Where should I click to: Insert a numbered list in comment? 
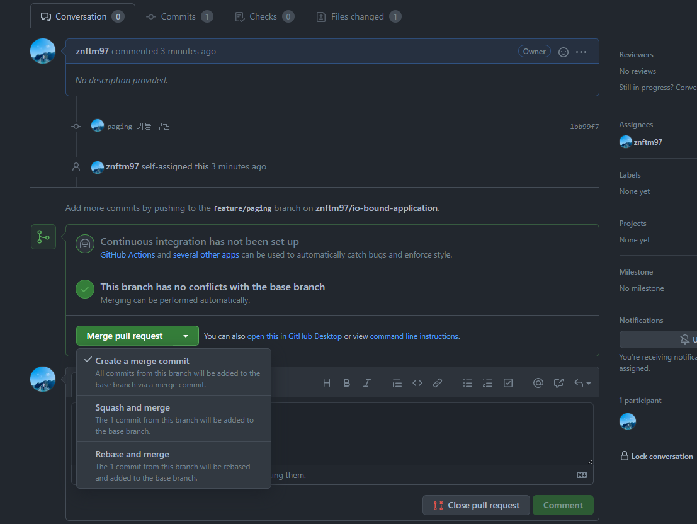[487, 383]
